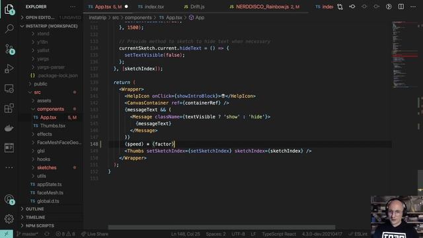Click Ln 148, Col 25 in status bar
This screenshot has height=238, width=423.
point(186,234)
